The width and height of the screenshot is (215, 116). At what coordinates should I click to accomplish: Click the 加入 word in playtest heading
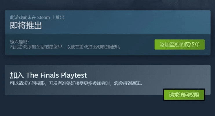tap(17, 75)
